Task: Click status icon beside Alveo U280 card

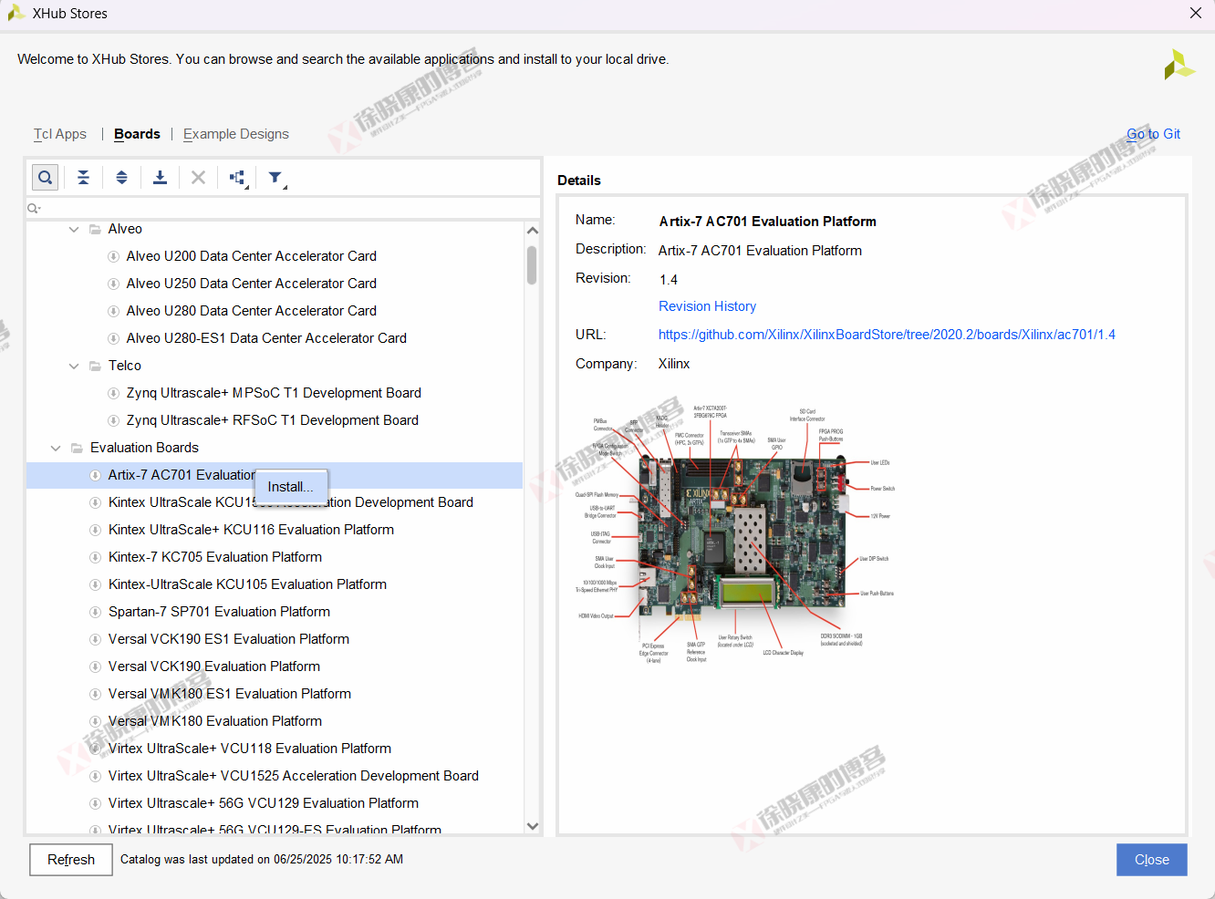Action: click(114, 311)
